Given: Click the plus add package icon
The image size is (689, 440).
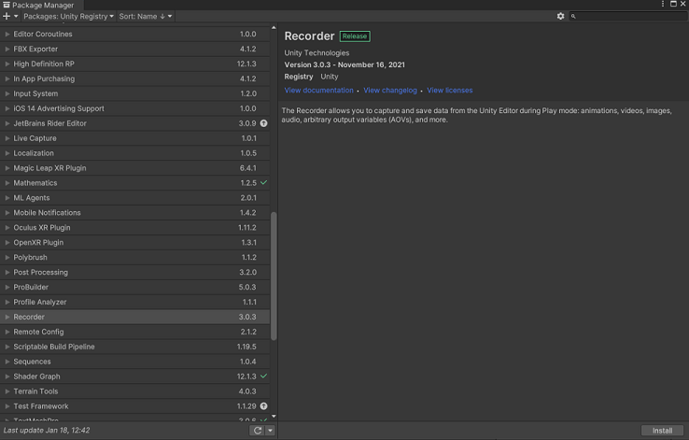Looking at the screenshot, I should pyautogui.click(x=7, y=16).
